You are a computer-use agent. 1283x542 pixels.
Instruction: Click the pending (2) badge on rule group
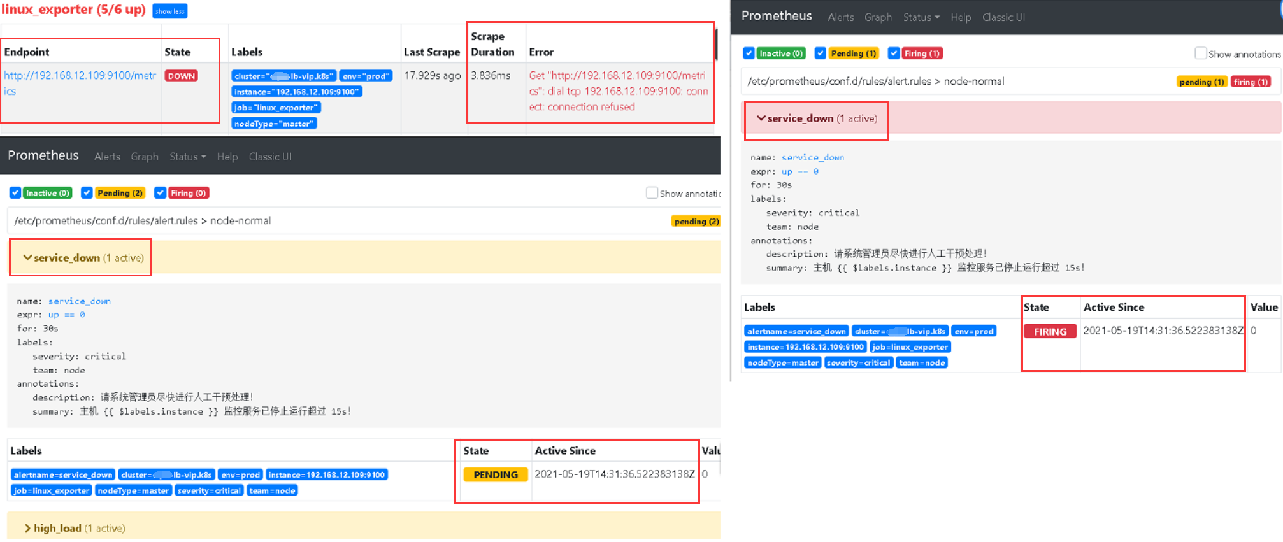[x=696, y=222]
